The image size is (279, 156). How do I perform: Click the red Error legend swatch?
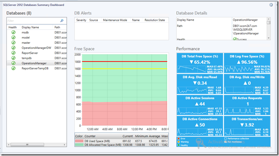click(x=178, y=138)
